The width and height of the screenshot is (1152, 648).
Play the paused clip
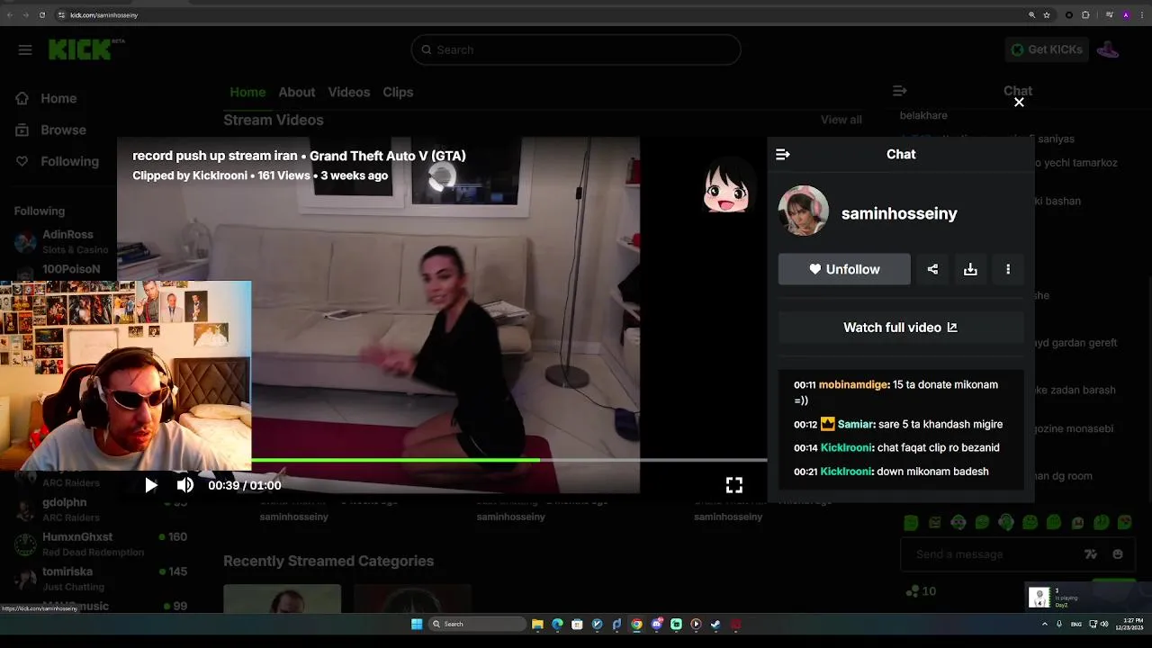click(151, 485)
